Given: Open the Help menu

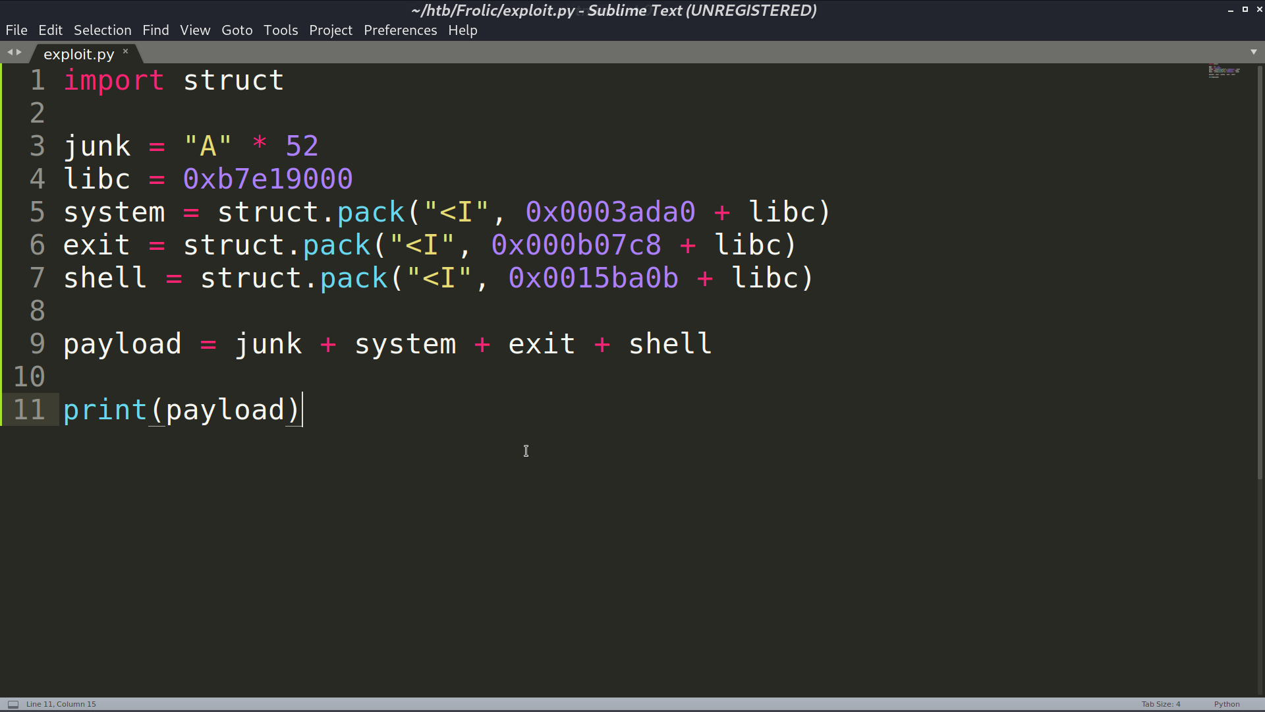Looking at the screenshot, I should point(463,30).
